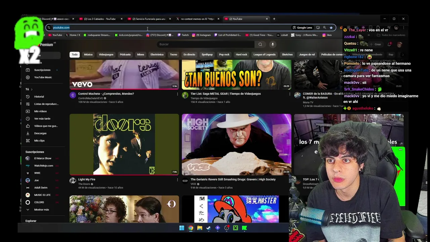This screenshot has width=430, height=242.
Task: Open options menu for Control Machete video
Action: pos(177,94)
